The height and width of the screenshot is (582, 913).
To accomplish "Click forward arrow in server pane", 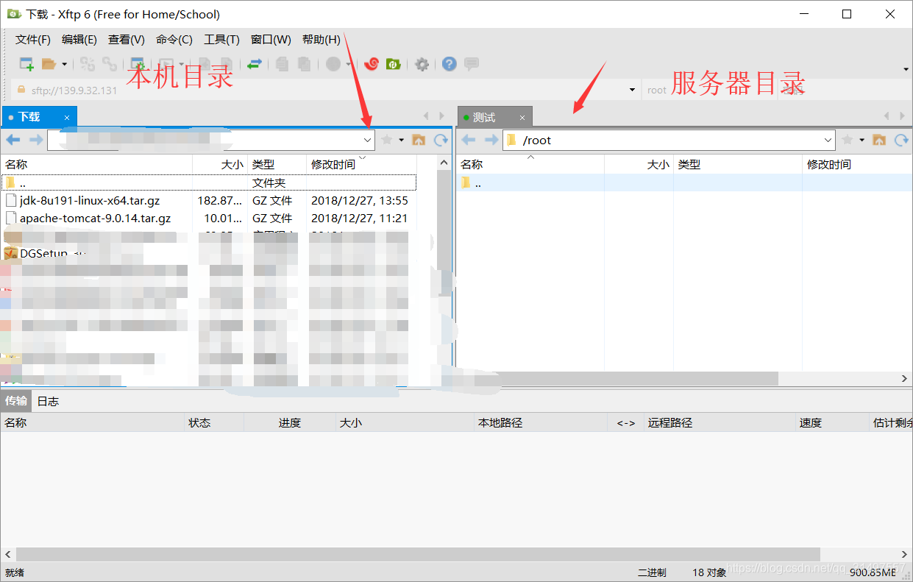I will [x=491, y=140].
